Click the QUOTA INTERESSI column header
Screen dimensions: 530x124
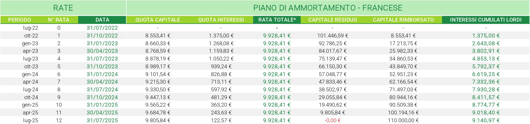click(221, 20)
